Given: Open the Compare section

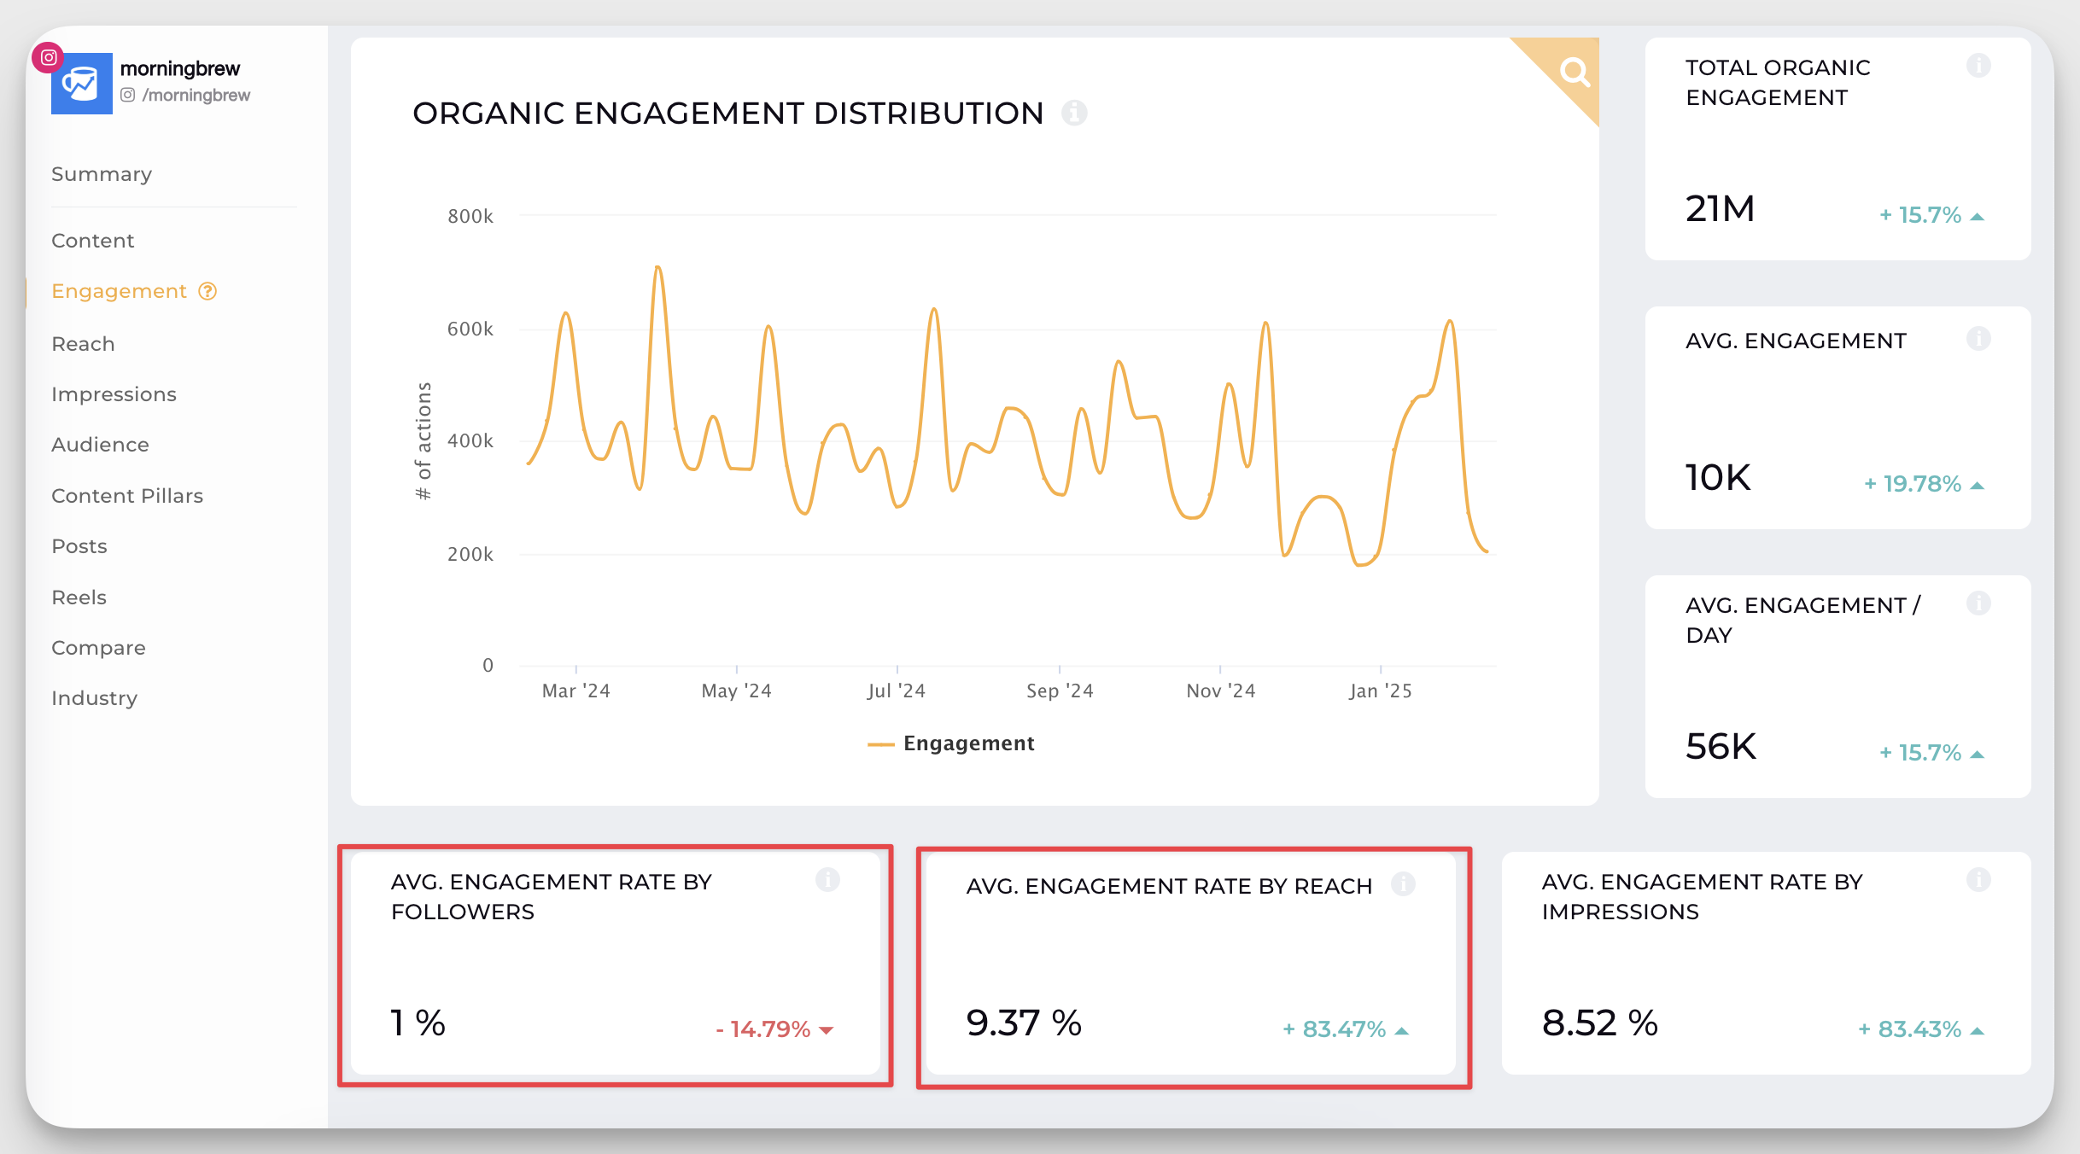Looking at the screenshot, I should [98, 648].
